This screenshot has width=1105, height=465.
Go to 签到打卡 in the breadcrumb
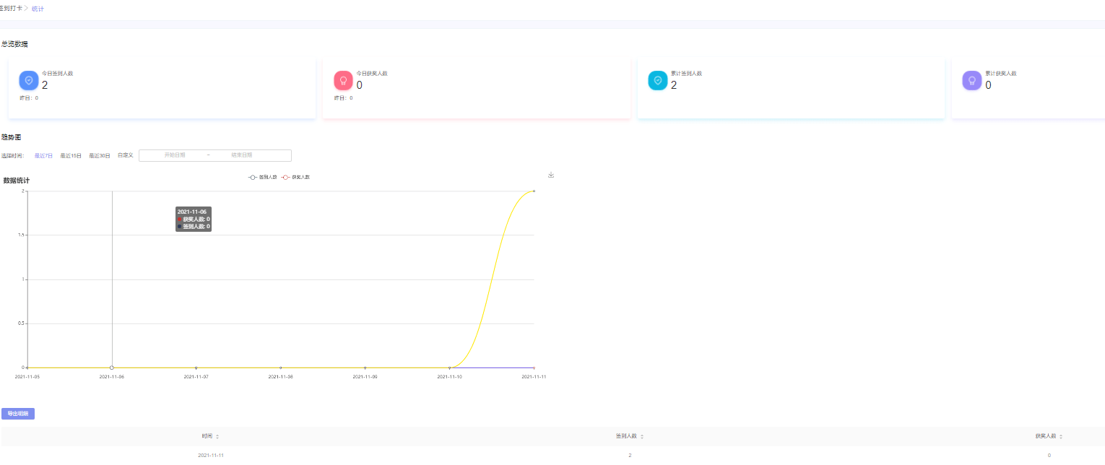(11, 9)
